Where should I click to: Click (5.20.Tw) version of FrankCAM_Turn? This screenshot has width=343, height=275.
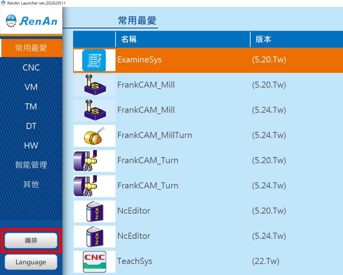click(x=269, y=160)
